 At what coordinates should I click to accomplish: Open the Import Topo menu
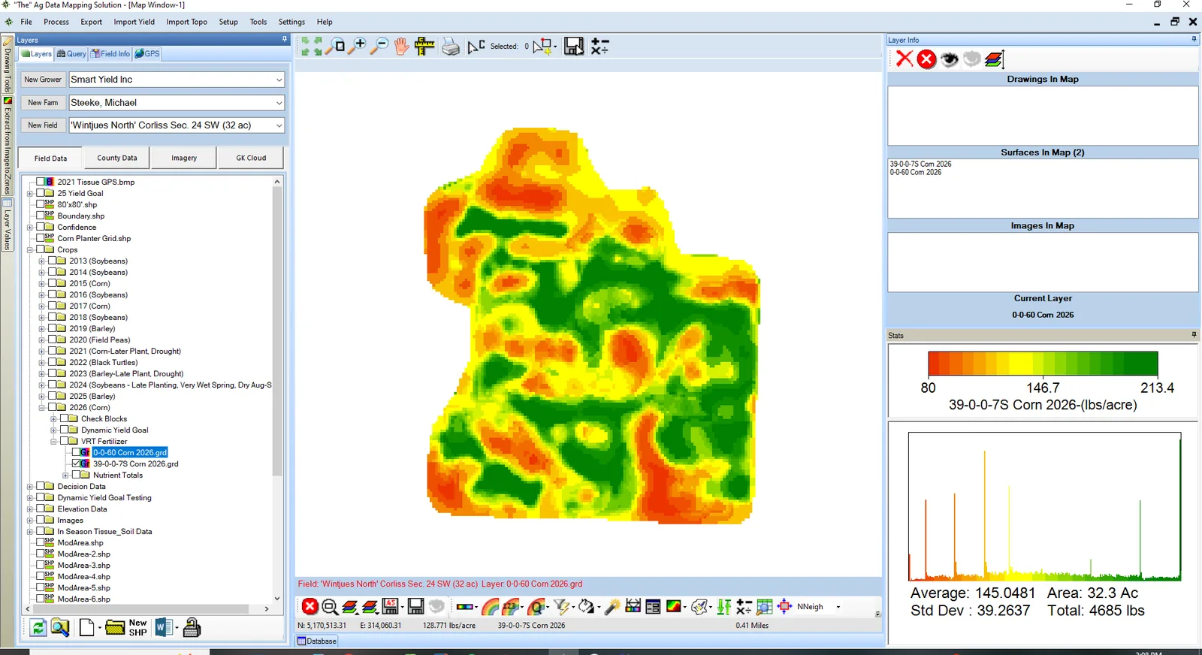(x=187, y=22)
